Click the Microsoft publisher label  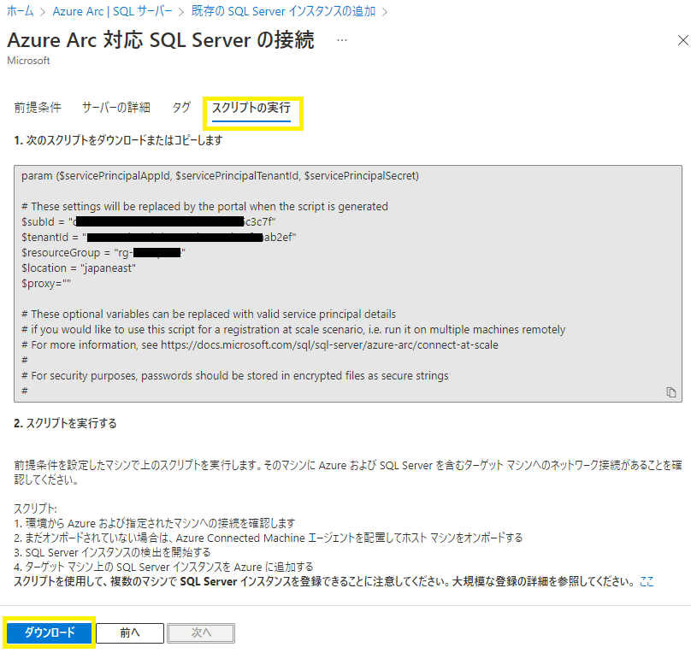28,61
